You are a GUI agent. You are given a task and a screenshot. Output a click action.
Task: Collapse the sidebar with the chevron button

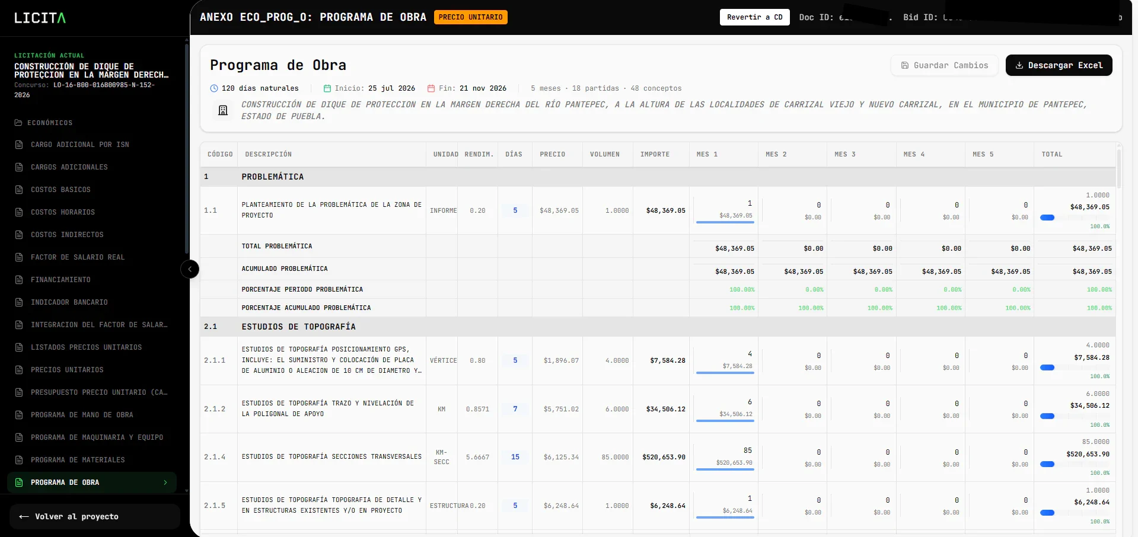tap(190, 269)
